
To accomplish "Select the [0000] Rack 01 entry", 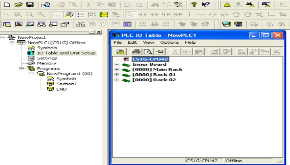I will [x=154, y=75].
